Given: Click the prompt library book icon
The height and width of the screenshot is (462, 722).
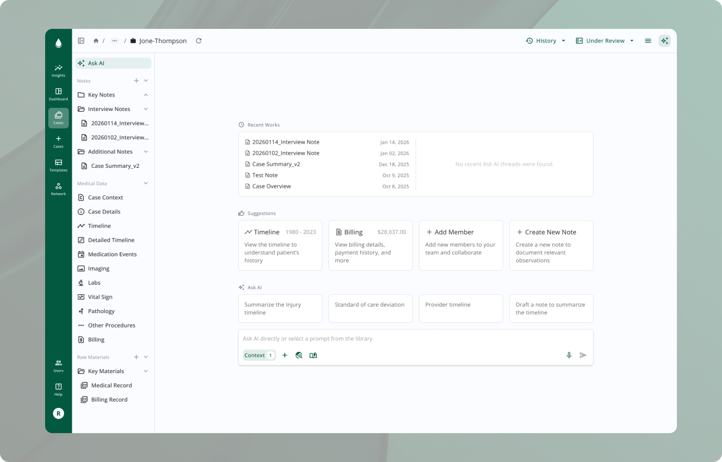Looking at the screenshot, I should (x=313, y=355).
